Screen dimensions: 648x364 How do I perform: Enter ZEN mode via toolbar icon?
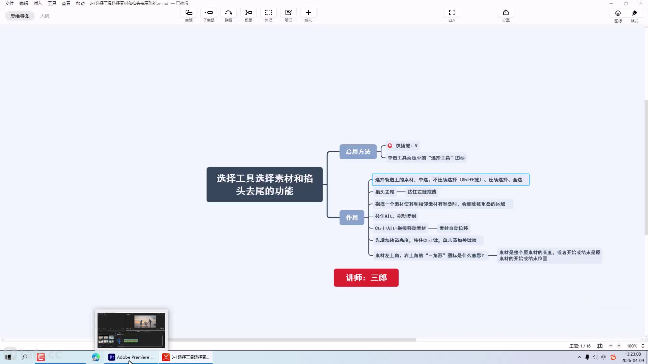452,13
